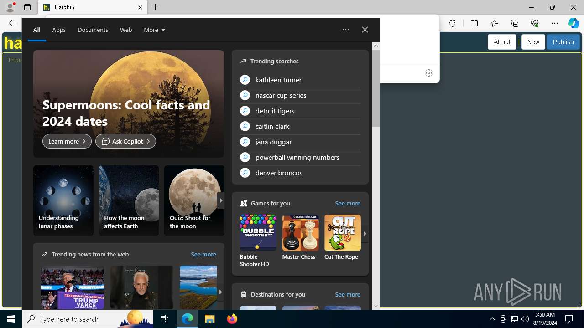Show next trending news with arrow

click(x=221, y=292)
